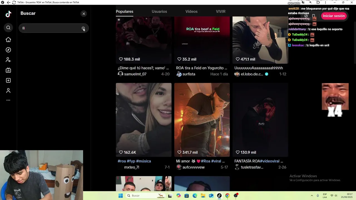Screen dimensions: 356x200
Task: Click the taskbar Buscar search box
Action: pyautogui.click(x=145, y=196)
